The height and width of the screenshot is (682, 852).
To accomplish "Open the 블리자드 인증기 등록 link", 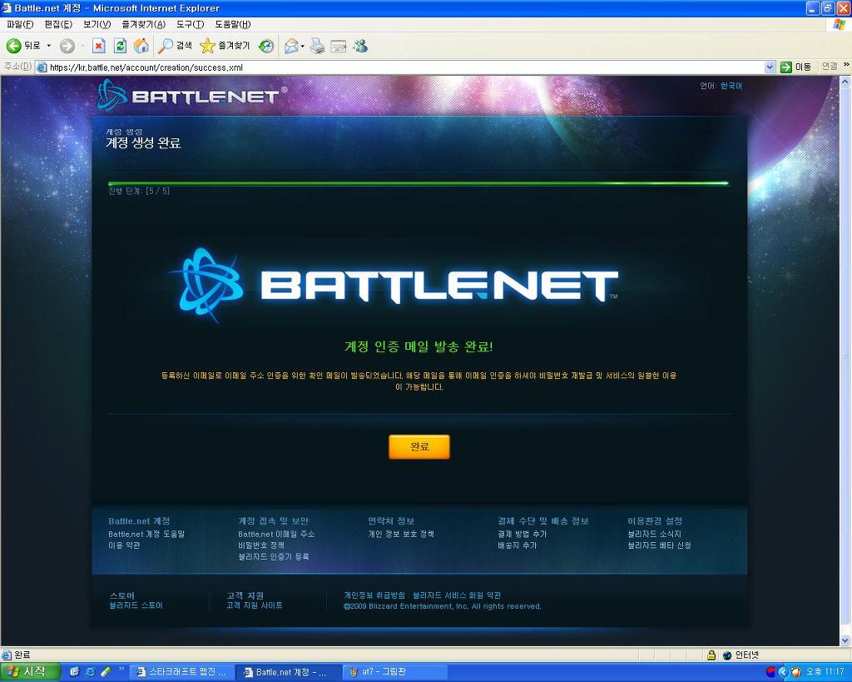I will (x=273, y=556).
